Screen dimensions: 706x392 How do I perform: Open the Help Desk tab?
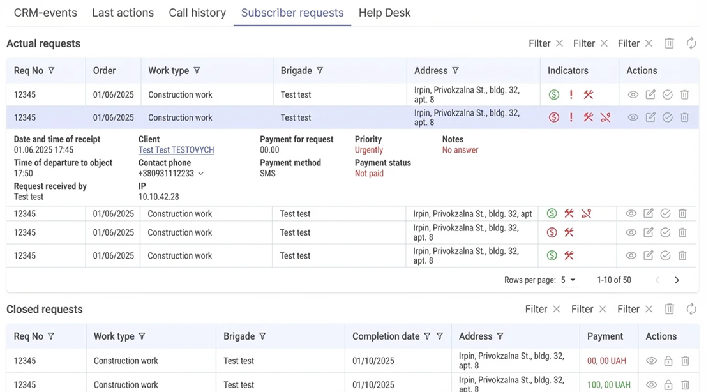(384, 13)
